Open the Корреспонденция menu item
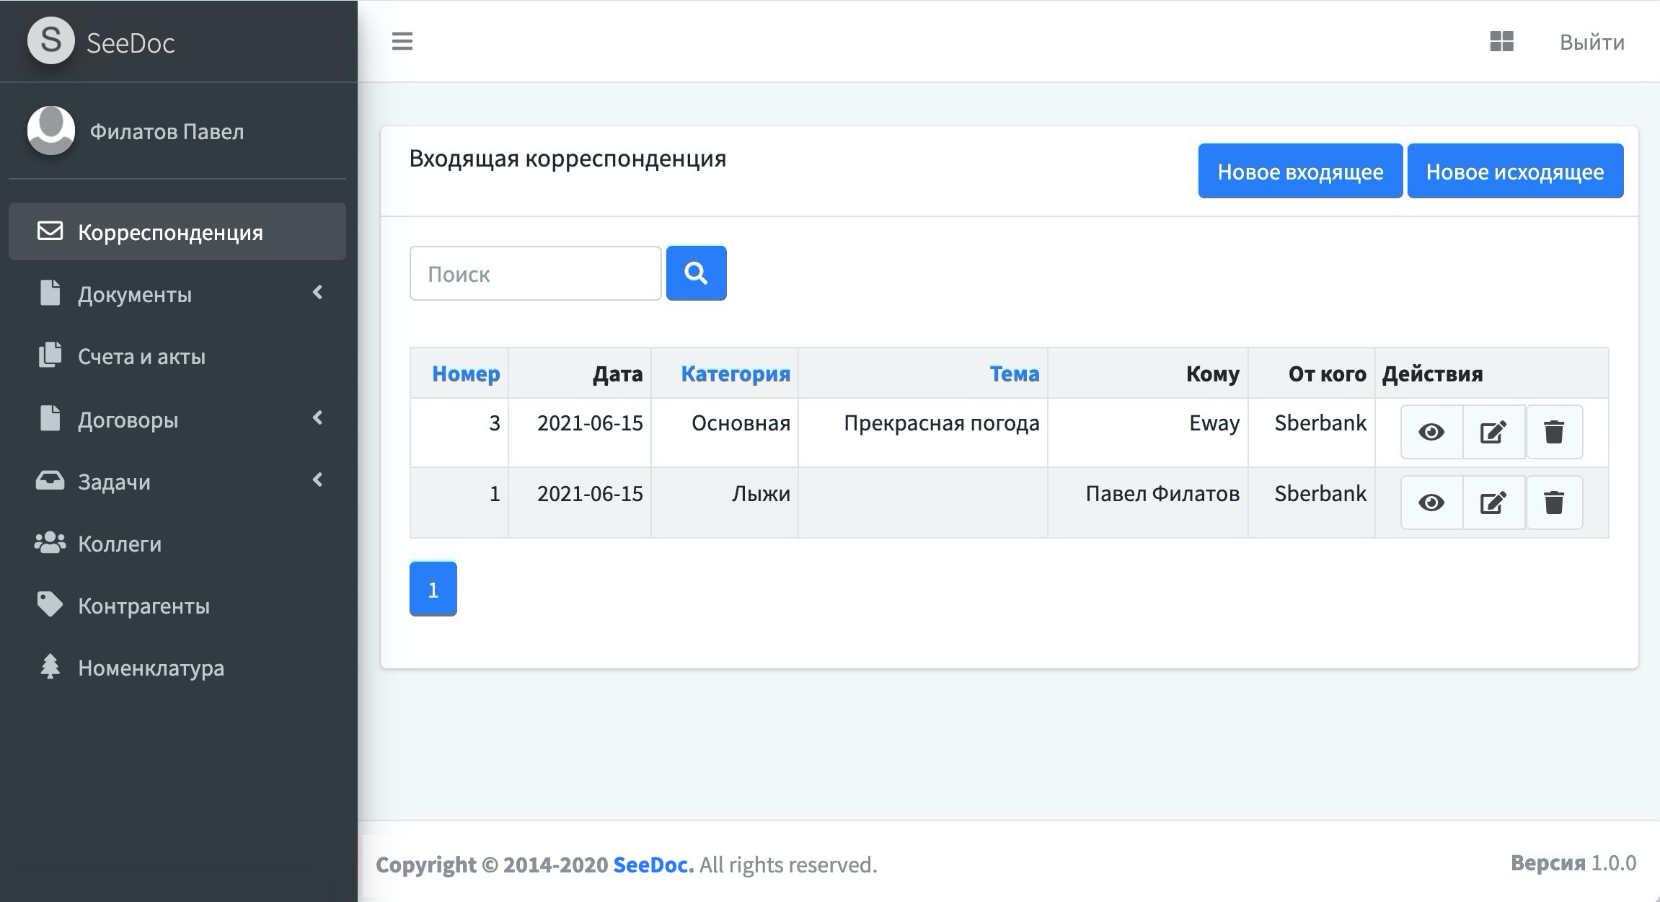The width and height of the screenshot is (1660, 902). tap(177, 231)
